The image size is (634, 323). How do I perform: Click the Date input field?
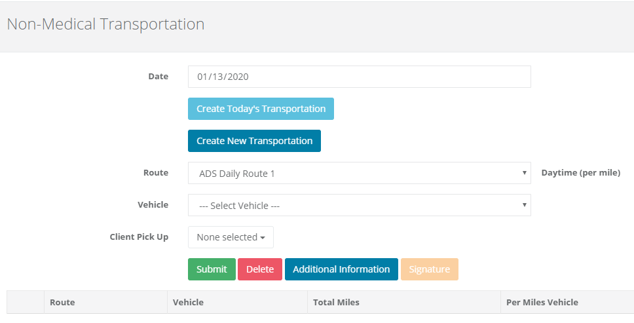coord(359,77)
